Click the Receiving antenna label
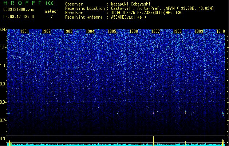229x146 pixels. pos(84,17)
